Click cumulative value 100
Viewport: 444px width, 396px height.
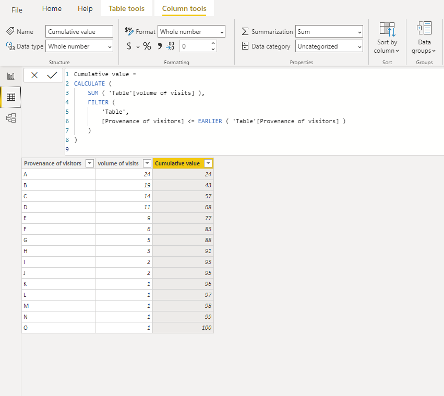(x=183, y=328)
